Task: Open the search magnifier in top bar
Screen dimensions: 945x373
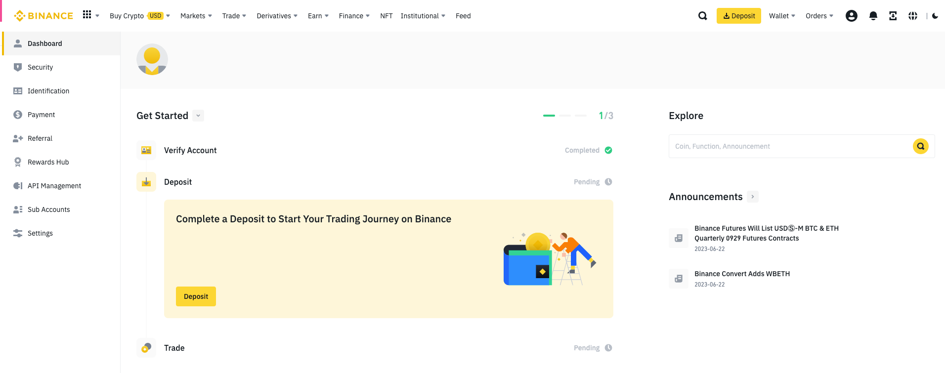Action: click(x=702, y=16)
